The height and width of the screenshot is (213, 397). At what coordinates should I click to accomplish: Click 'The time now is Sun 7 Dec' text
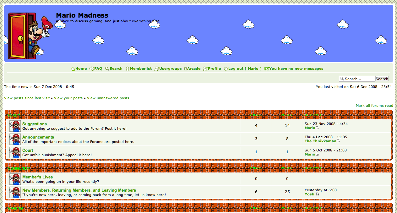[39, 87]
